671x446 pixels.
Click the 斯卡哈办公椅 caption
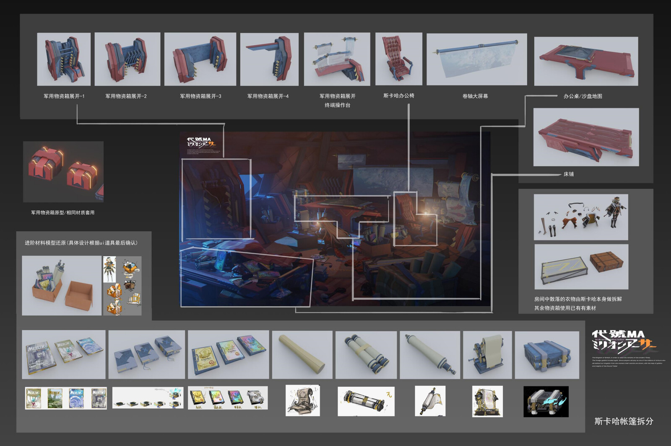click(x=399, y=95)
